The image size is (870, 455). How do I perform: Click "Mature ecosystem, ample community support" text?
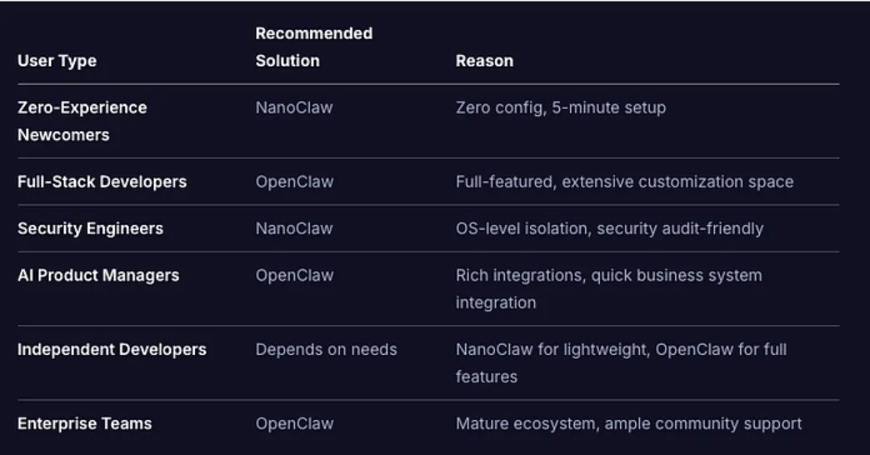pos(628,423)
